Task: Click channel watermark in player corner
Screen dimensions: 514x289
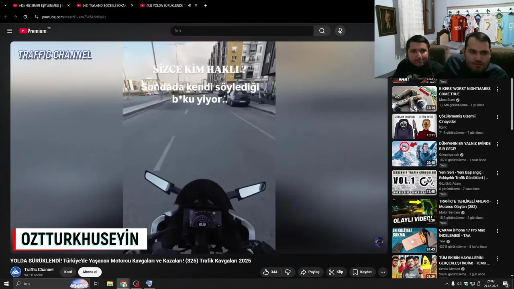Action: coord(379,242)
